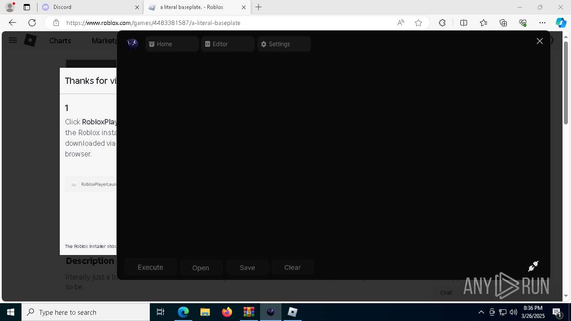This screenshot has height=321, width=571.
Task: Open the Home tab in executor
Action: coord(172,44)
